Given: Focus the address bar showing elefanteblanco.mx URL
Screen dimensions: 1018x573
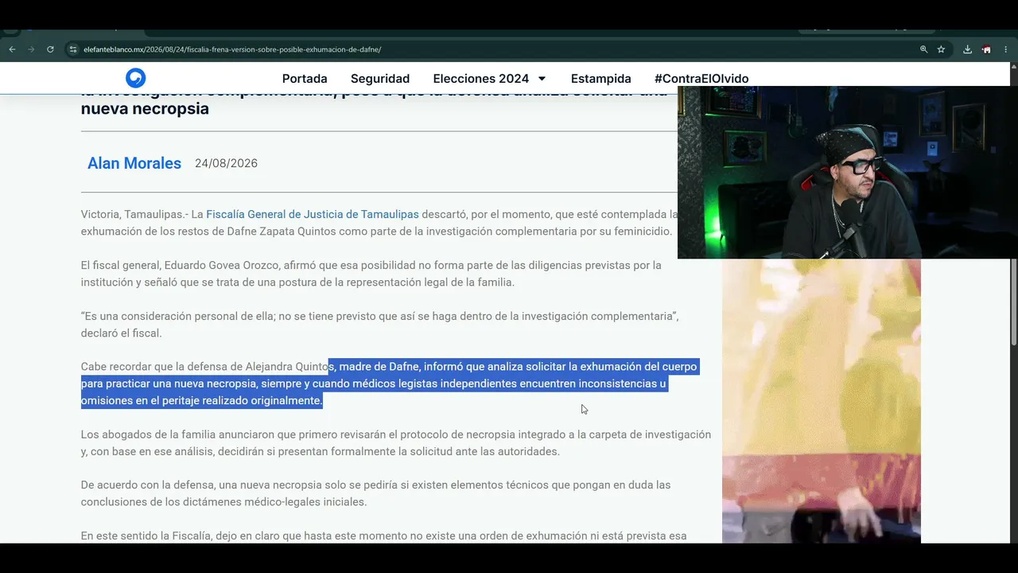Looking at the screenshot, I should coord(493,49).
